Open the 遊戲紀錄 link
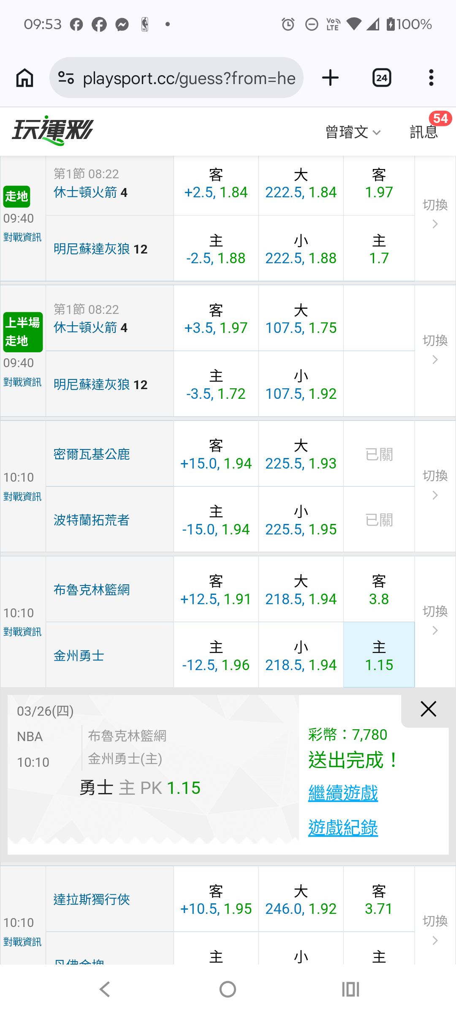Image resolution: width=456 pixels, height=1014 pixels. click(343, 828)
